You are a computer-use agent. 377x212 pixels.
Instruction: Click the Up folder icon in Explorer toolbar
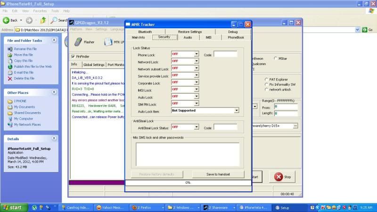tap(43, 20)
